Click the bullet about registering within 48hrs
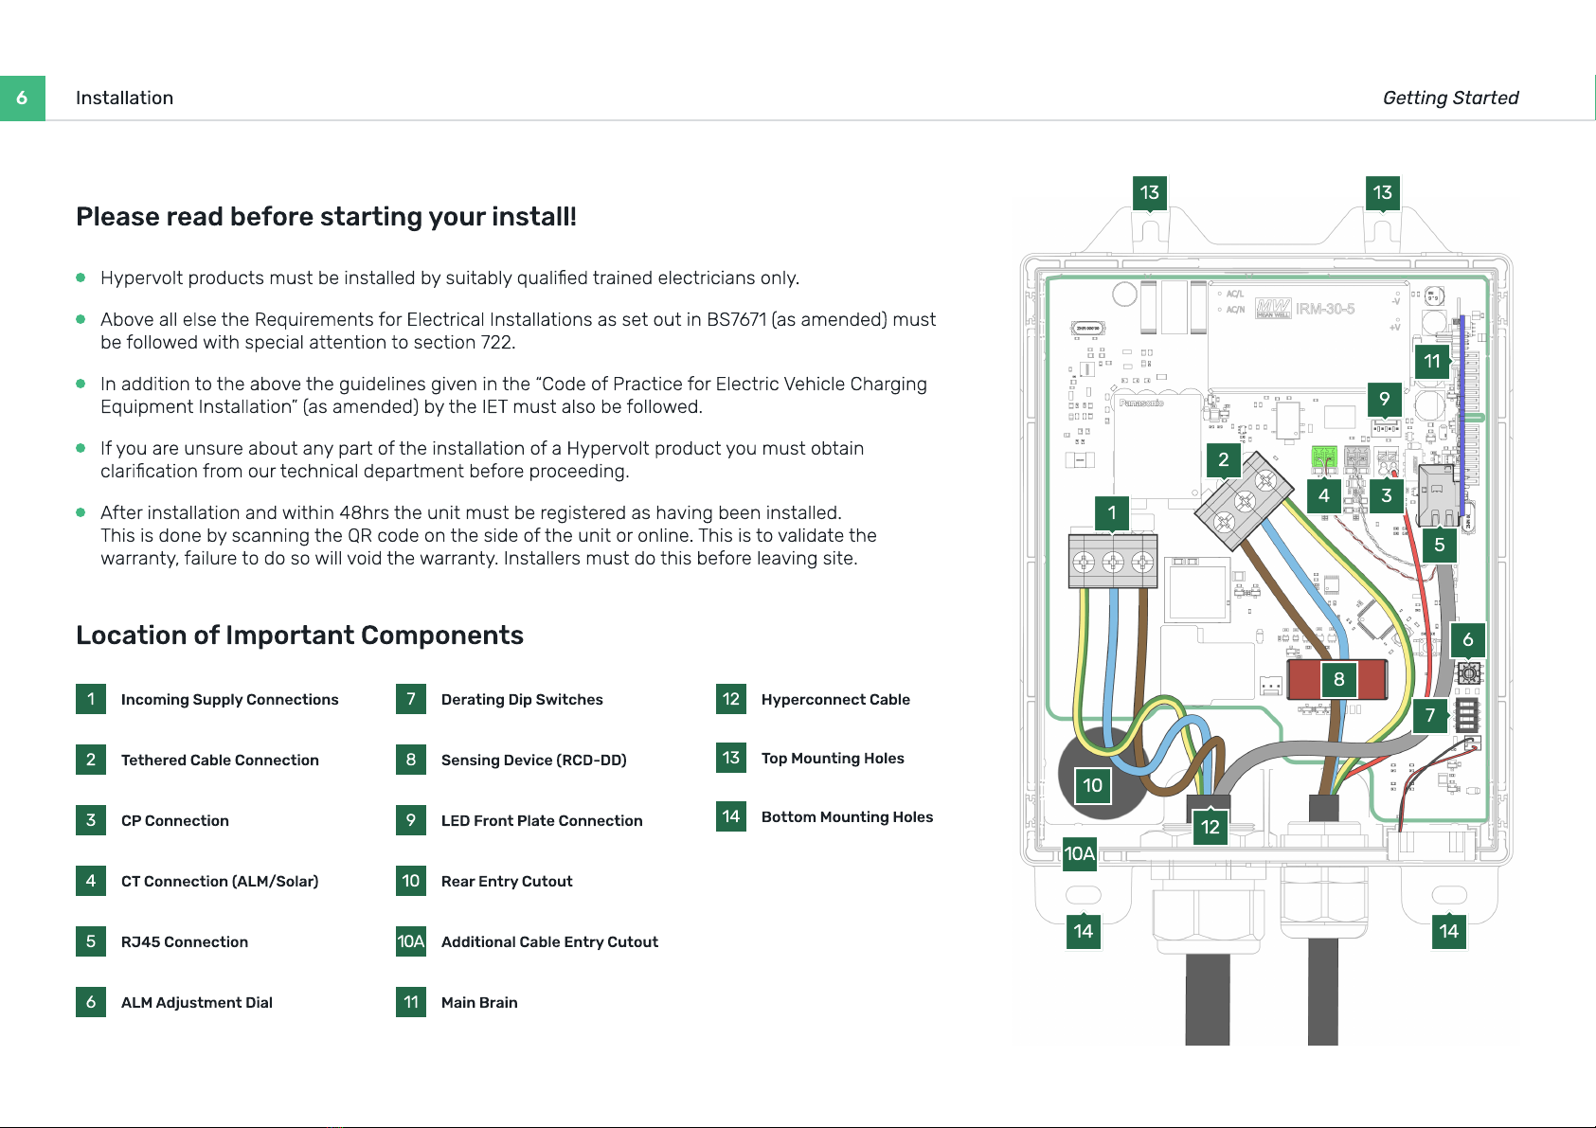1596x1128 pixels. [x=489, y=535]
